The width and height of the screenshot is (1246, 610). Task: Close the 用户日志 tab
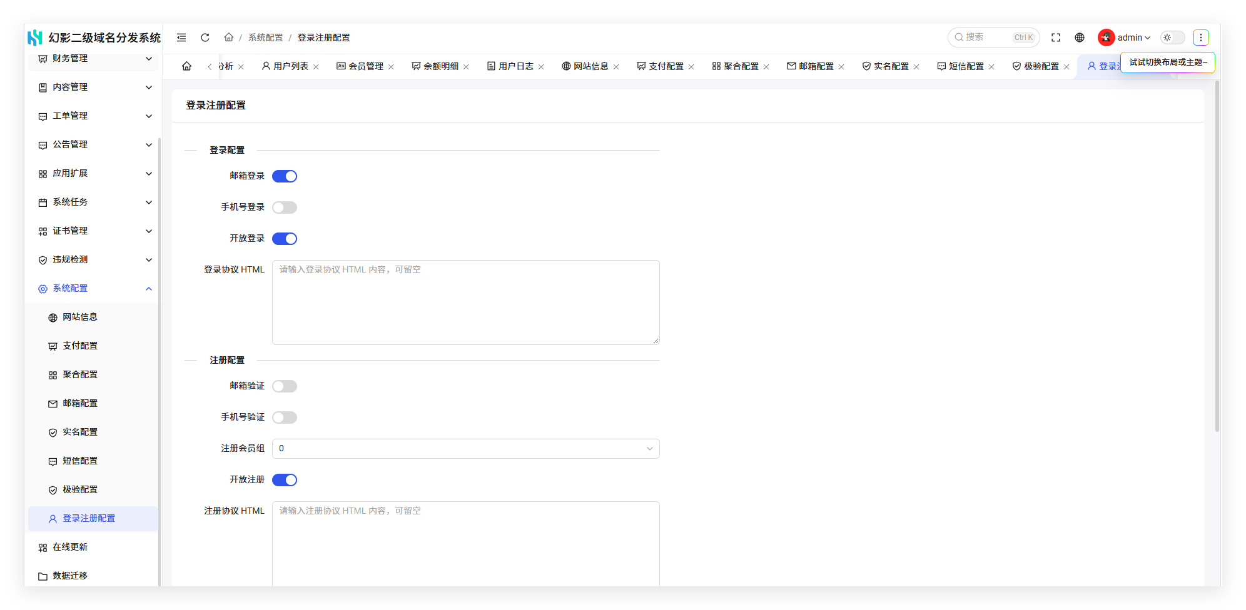(x=542, y=67)
